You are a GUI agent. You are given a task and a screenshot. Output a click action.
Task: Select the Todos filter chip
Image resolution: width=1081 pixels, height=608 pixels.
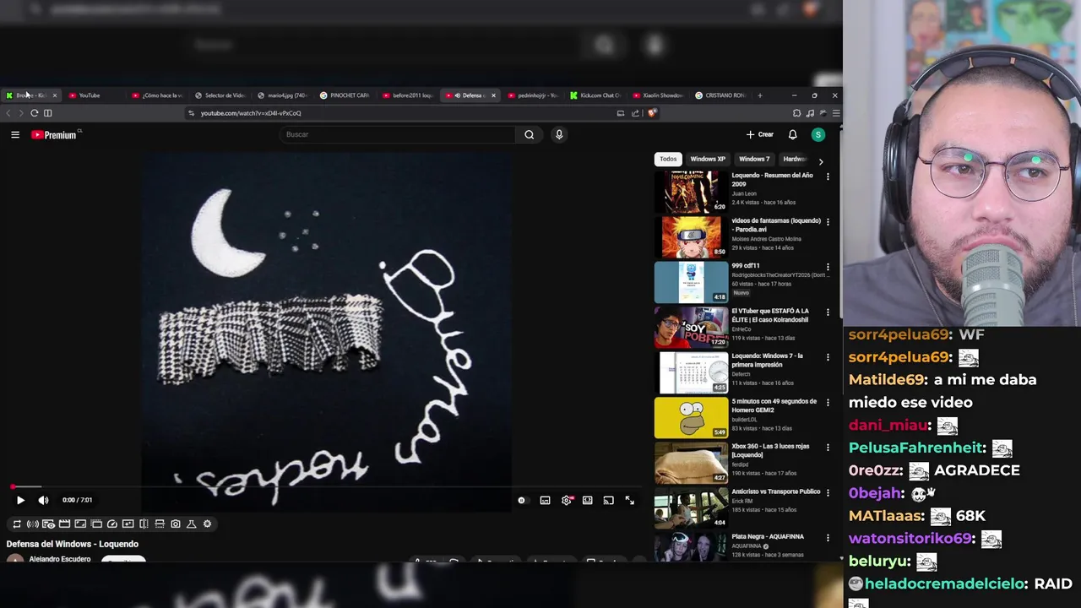(668, 159)
